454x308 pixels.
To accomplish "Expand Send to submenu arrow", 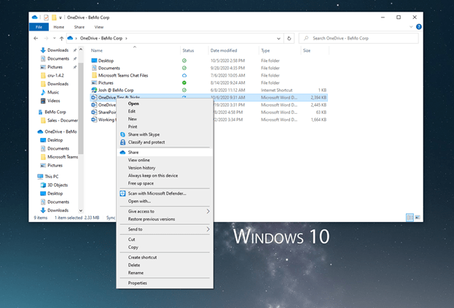I will click(208, 229).
